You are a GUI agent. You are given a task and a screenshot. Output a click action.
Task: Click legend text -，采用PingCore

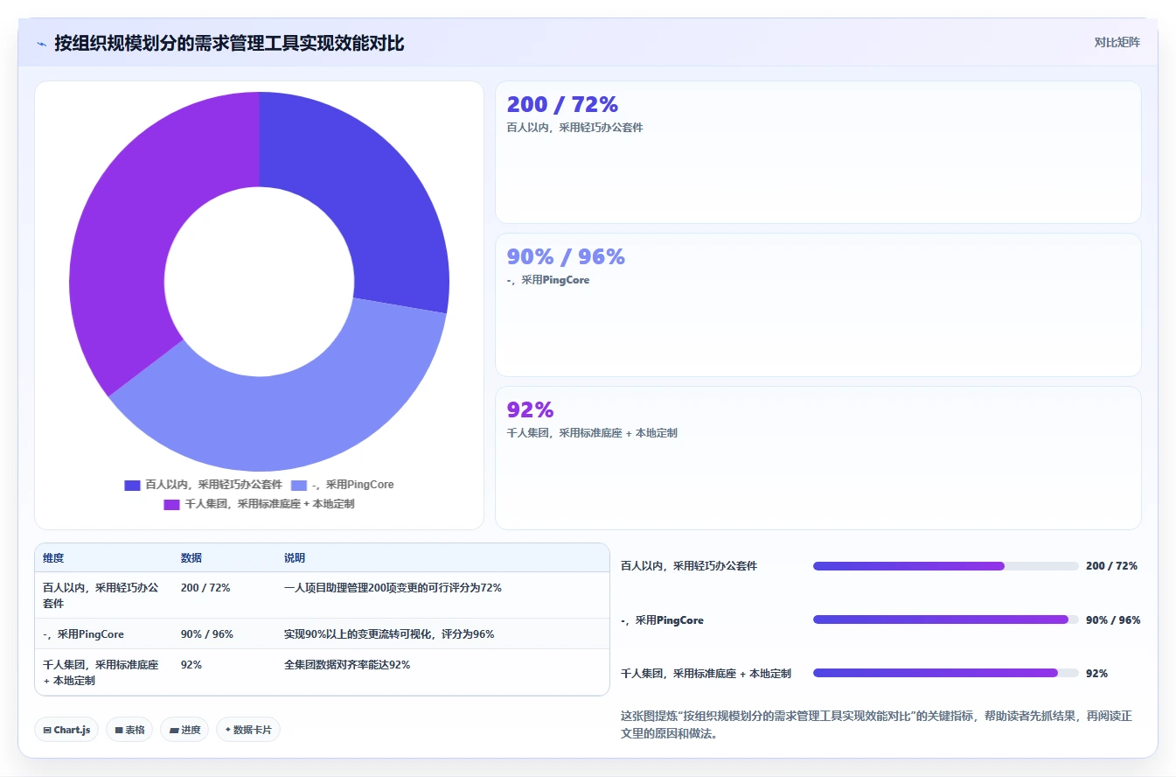click(x=353, y=485)
